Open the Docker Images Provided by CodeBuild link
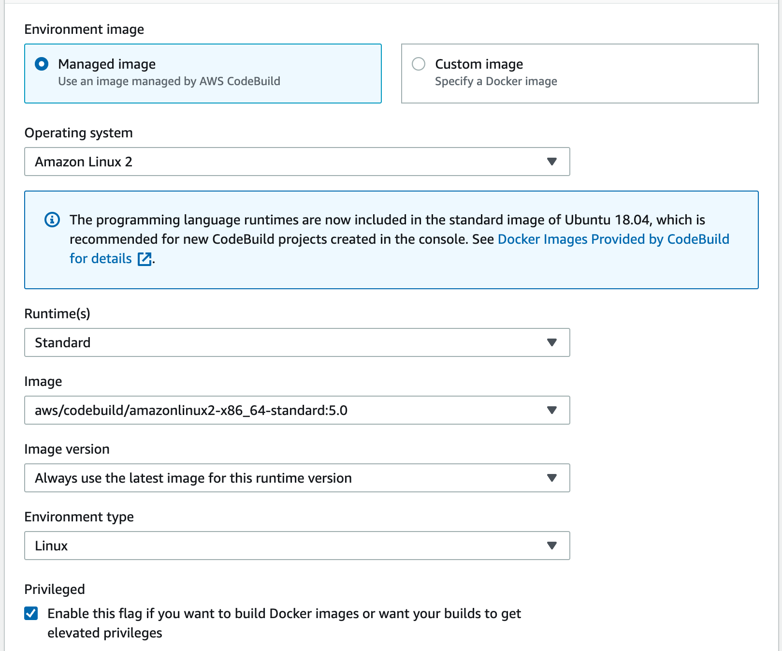The height and width of the screenshot is (651, 782). pyautogui.click(x=614, y=239)
